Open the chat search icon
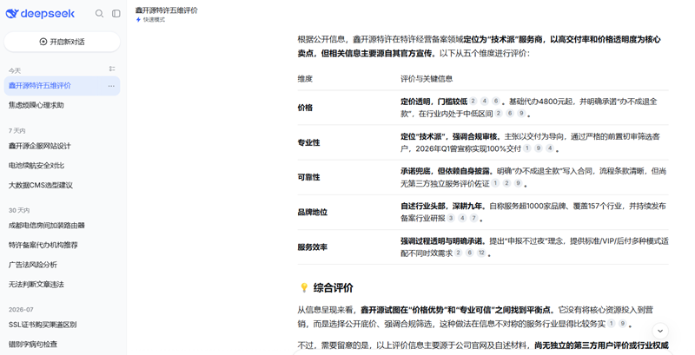 pyautogui.click(x=99, y=14)
